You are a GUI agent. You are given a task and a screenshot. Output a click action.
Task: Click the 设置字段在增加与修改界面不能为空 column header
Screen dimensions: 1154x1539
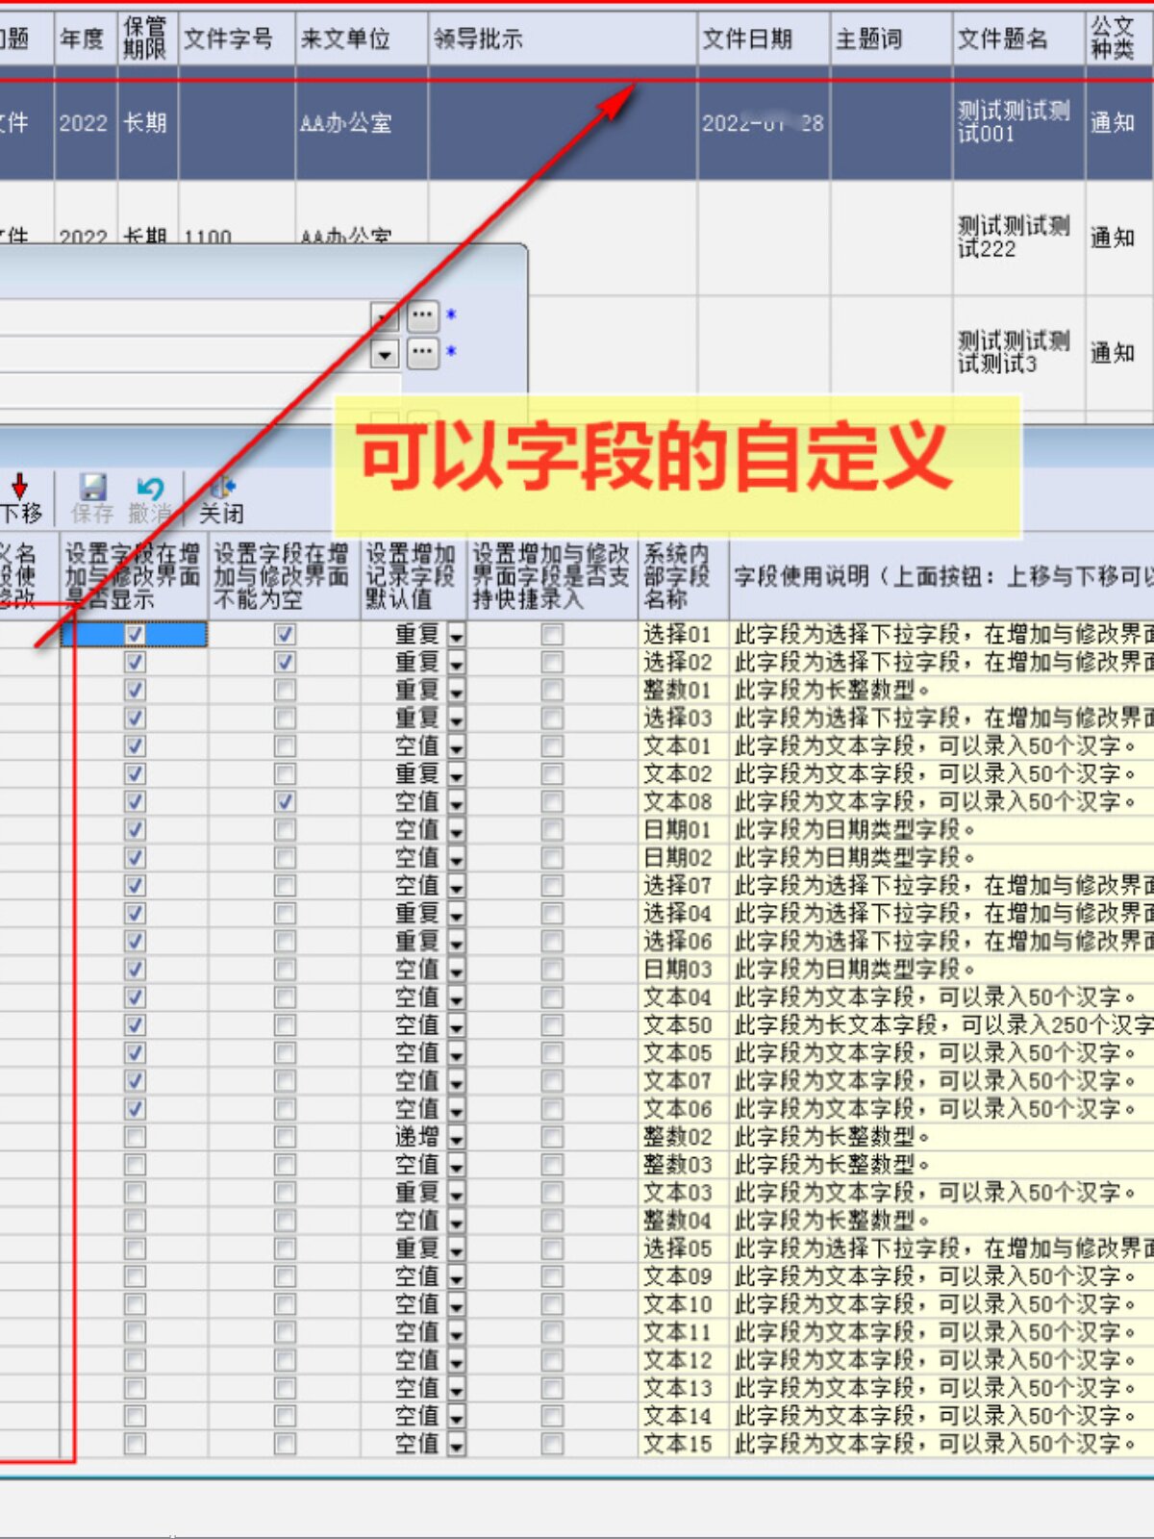pos(284,576)
